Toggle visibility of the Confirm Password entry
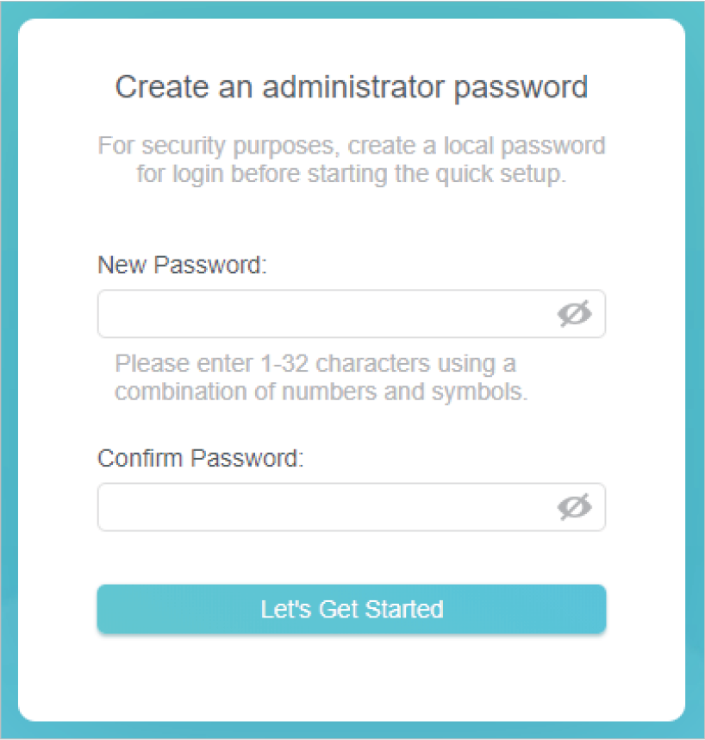This screenshot has width=705, height=740. coord(575,507)
